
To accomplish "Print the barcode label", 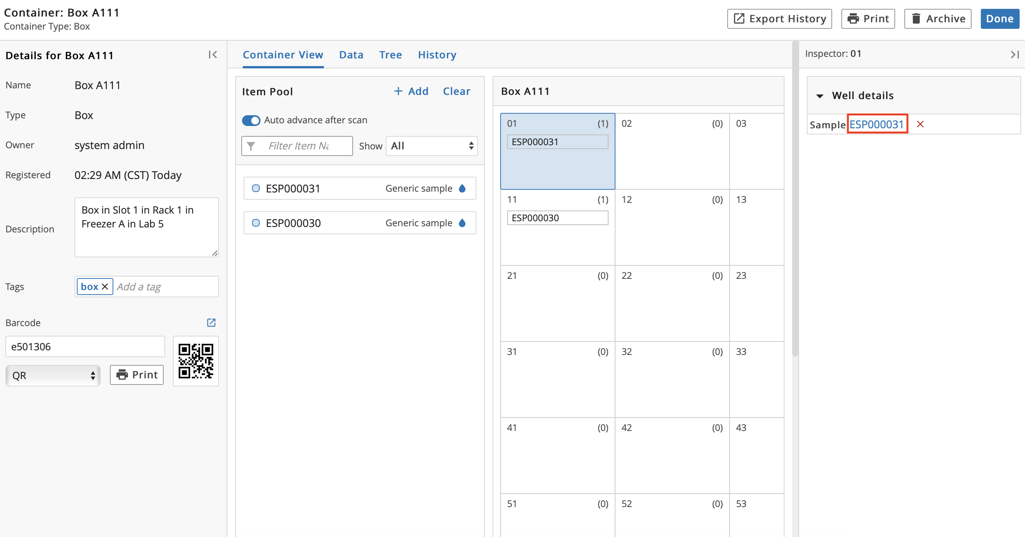I will pos(136,375).
